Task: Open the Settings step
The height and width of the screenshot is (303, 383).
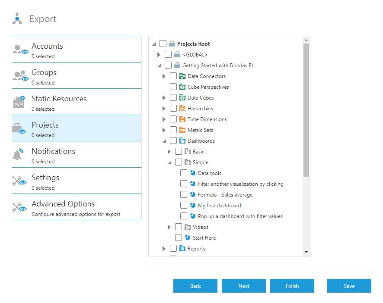Action: pos(77,181)
